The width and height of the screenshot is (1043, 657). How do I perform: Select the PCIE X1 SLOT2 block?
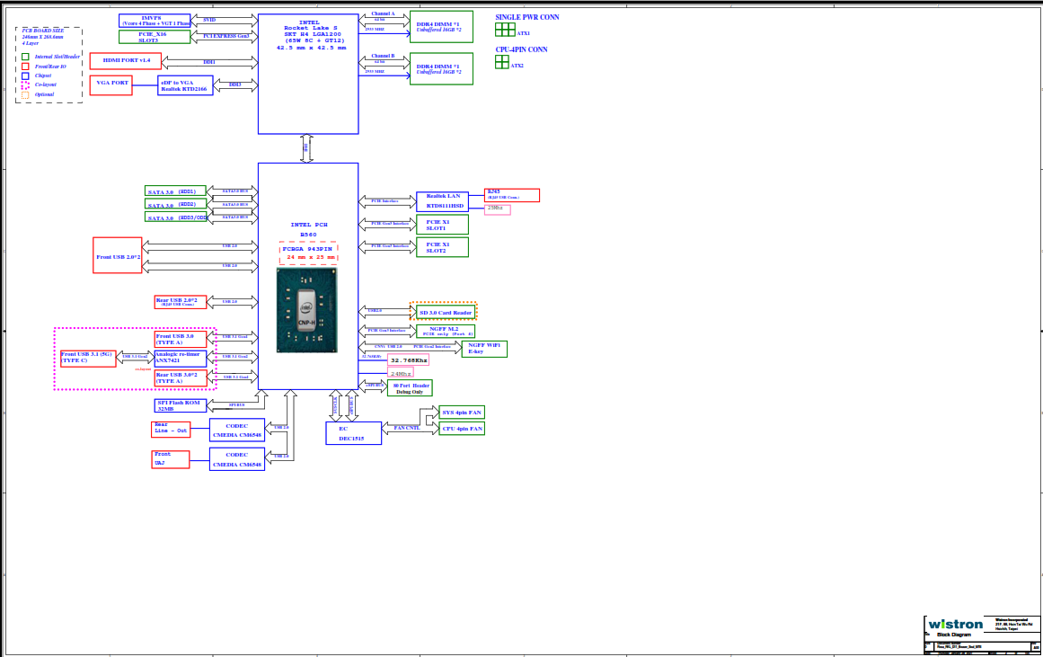(x=442, y=247)
